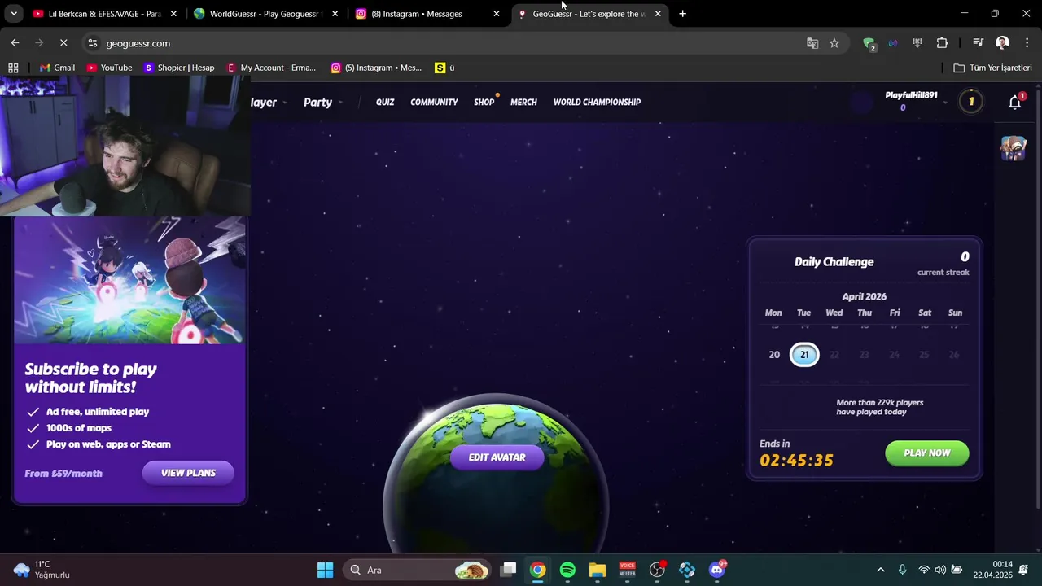Open the YouTube bookmark
This screenshot has width=1042, height=586.
coord(109,68)
